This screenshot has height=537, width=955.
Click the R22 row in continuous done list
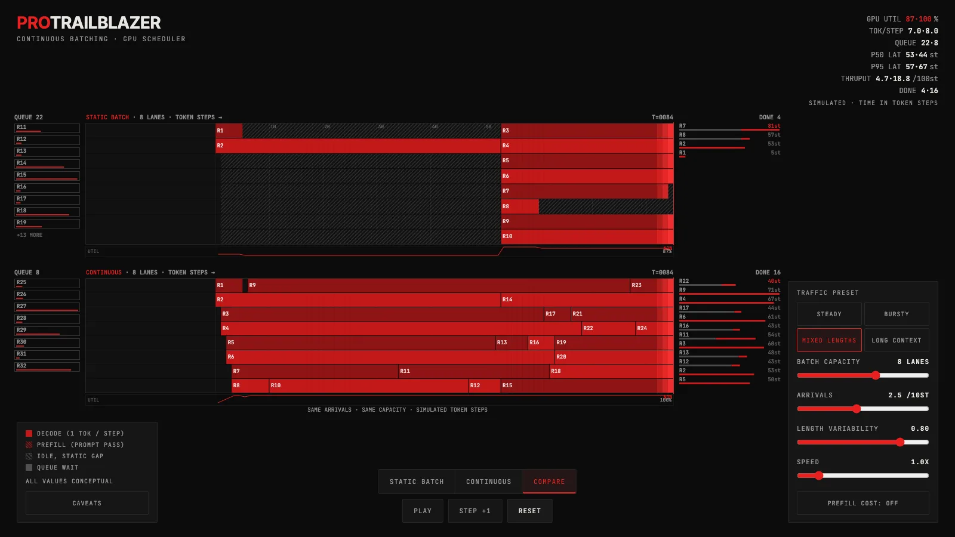tap(729, 282)
